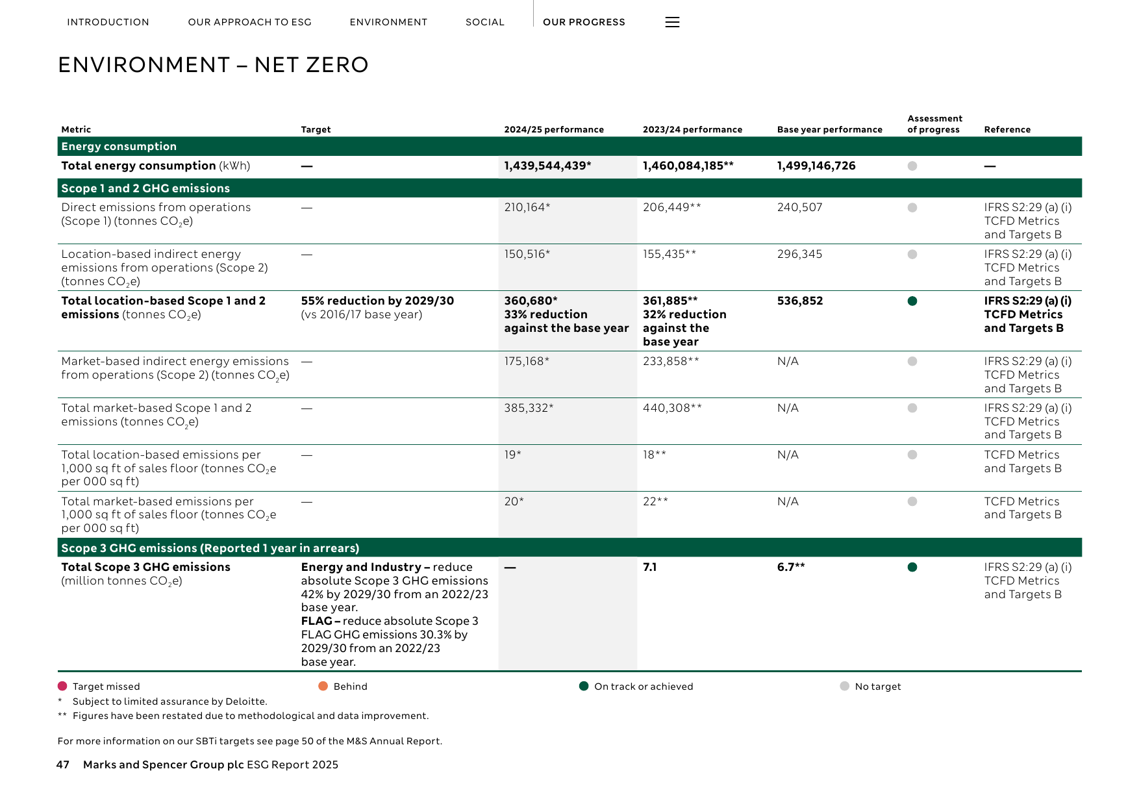1139x806 pixels.
Task: Click the green On track or achieved legend dot
Action: (584, 686)
